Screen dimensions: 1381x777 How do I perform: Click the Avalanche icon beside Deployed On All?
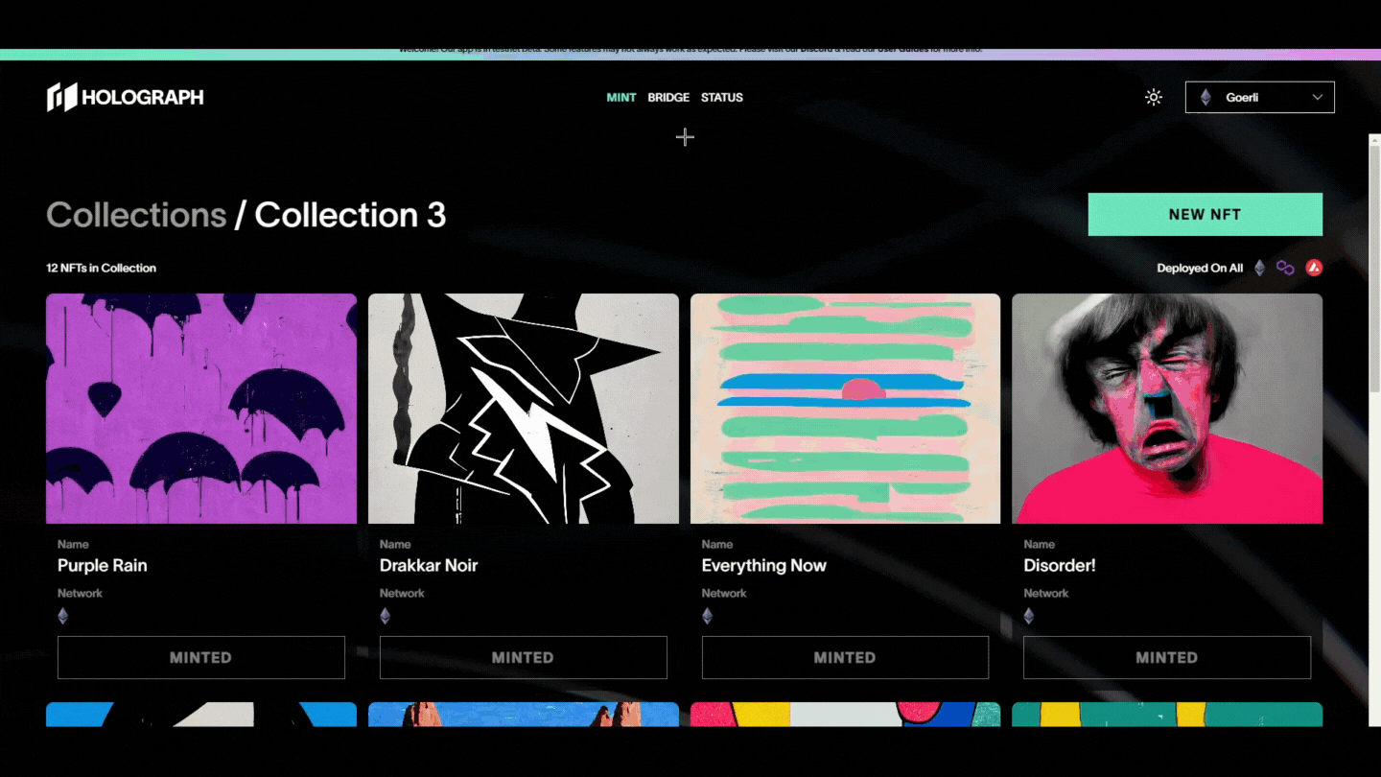(x=1314, y=268)
